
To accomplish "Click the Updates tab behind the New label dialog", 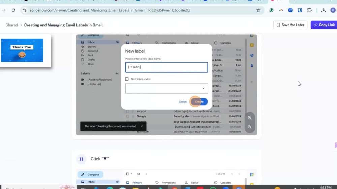I will click(x=225, y=43).
